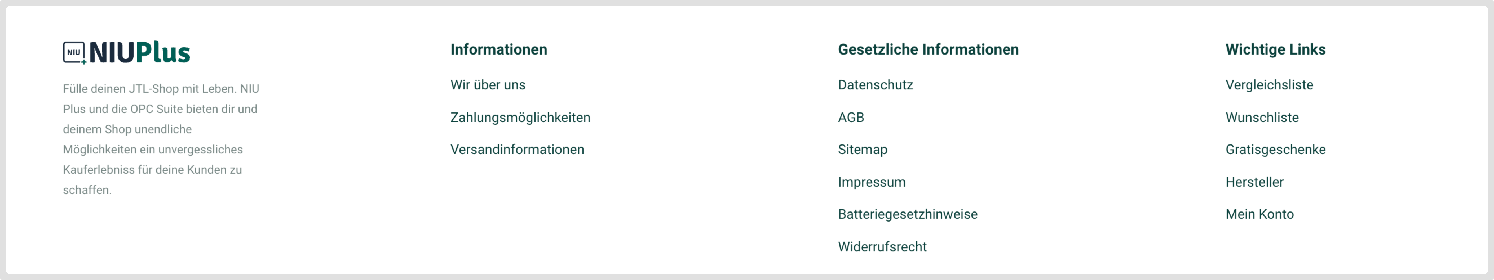Open Gratisgeschenke page
The image size is (1494, 280).
[x=1275, y=150]
